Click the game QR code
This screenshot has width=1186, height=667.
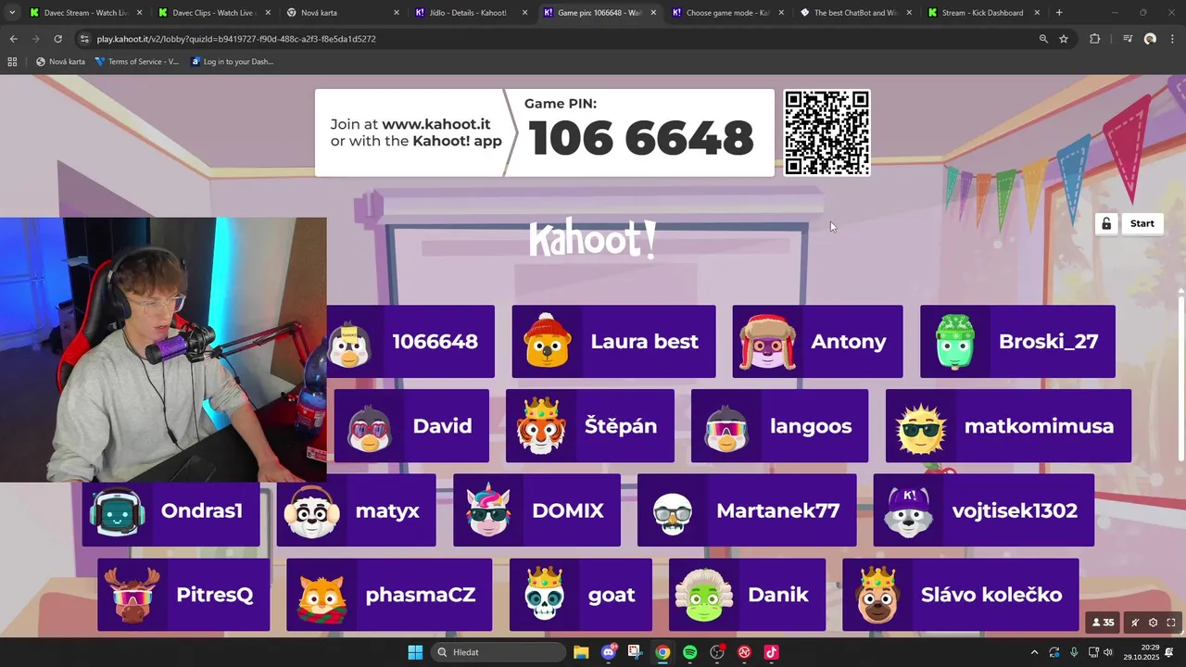(x=826, y=132)
